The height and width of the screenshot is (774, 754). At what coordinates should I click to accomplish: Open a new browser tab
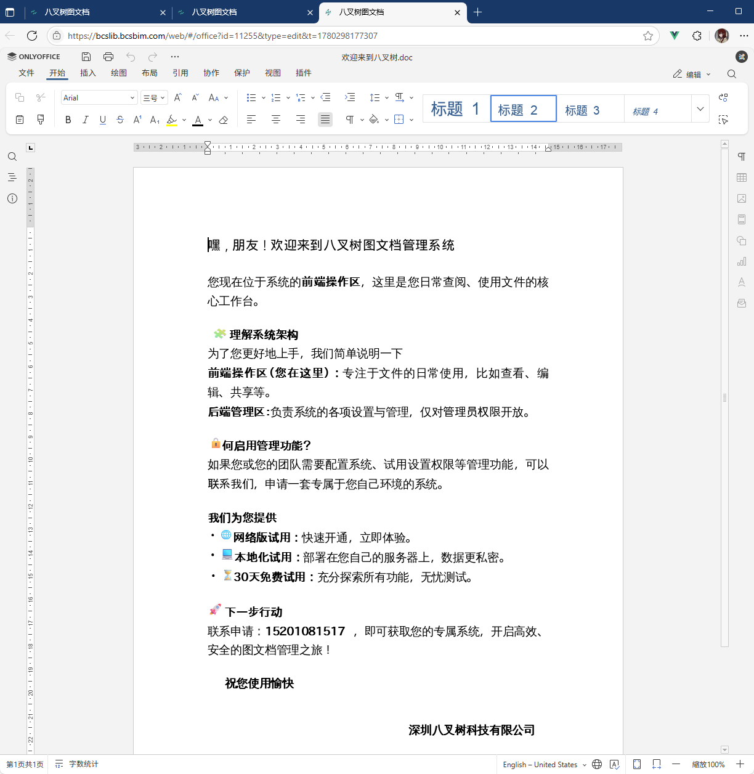point(478,12)
